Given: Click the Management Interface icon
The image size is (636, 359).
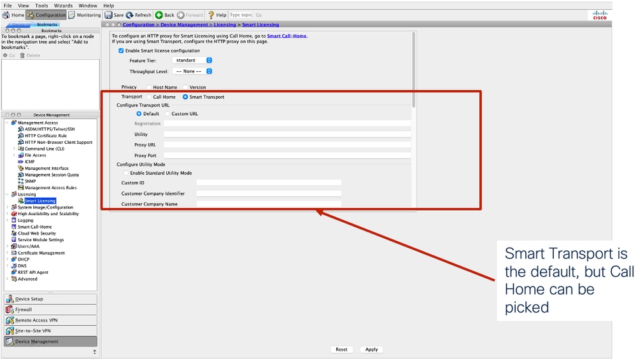Looking at the screenshot, I should pyautogui.click(x=20, y=168).
